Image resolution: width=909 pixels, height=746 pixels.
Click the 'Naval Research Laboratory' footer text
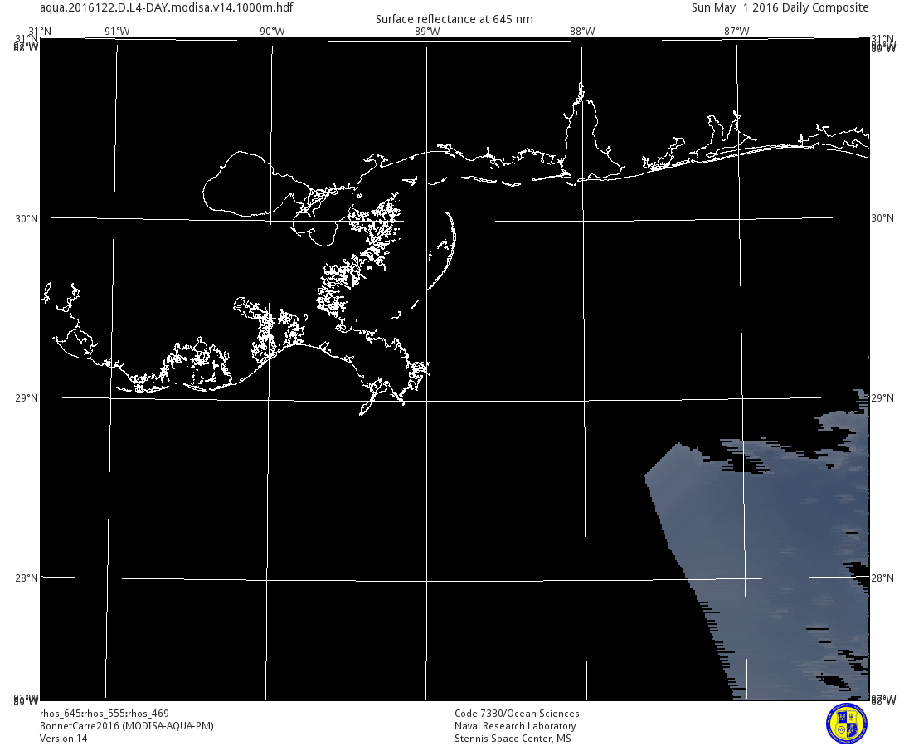point(514,726)
